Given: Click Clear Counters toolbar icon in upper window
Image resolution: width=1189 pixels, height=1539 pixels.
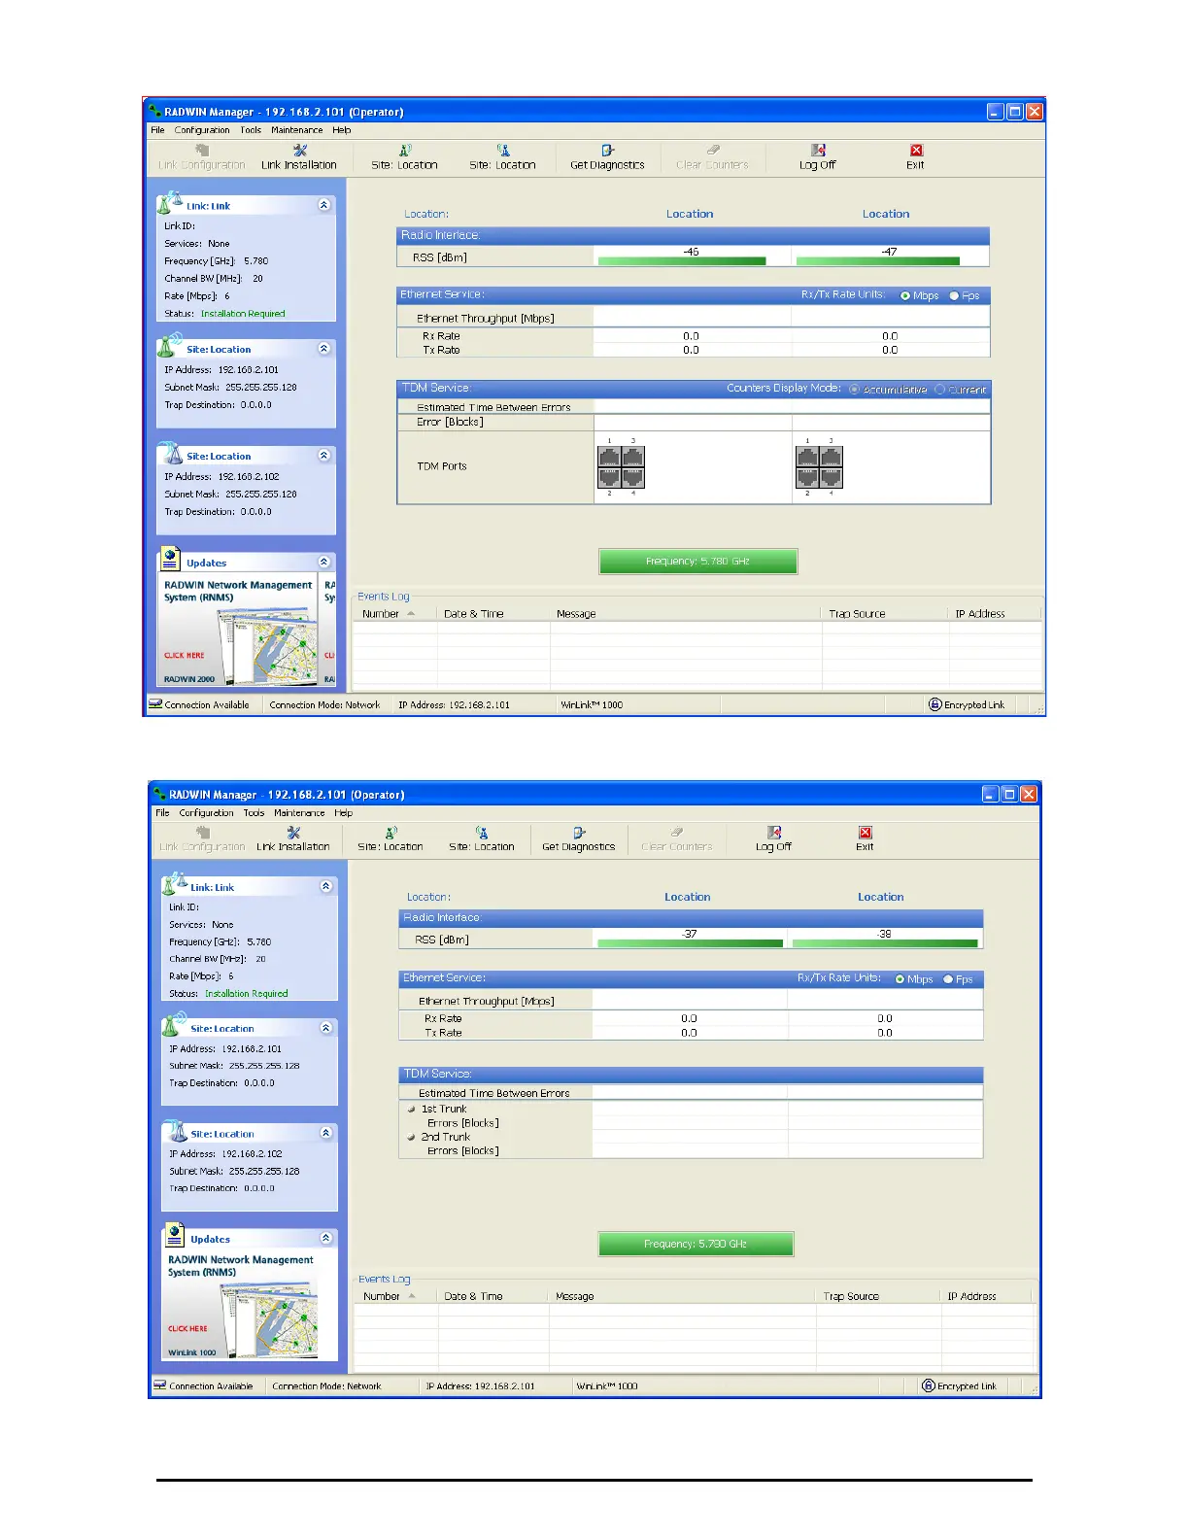Looking at the screenshot, I should pyautogui.click(x=713, y=151).
